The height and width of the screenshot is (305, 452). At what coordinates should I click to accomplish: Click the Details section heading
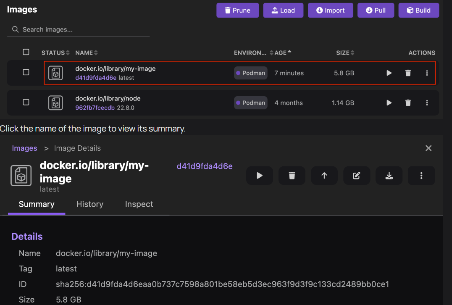tap(27, 237)
